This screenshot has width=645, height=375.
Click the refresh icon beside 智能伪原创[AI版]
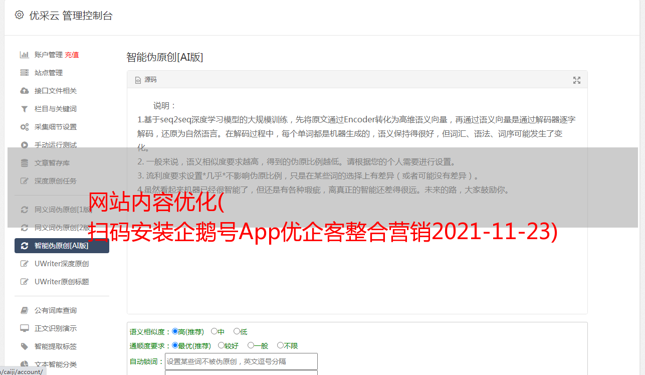coord(24,246)
